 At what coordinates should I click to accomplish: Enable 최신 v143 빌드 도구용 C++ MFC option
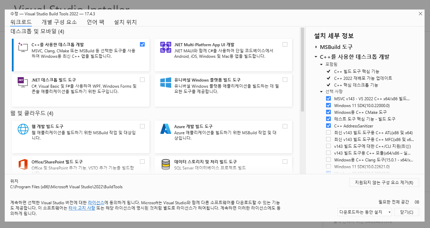pyautogui.click(x=328, y=139)
